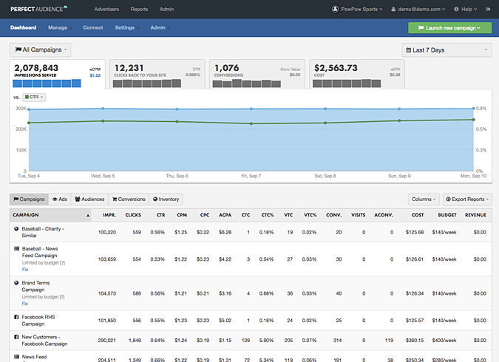Open the All Campaigns dropdown
Screen dimensions: 499x362
(41, 49)
